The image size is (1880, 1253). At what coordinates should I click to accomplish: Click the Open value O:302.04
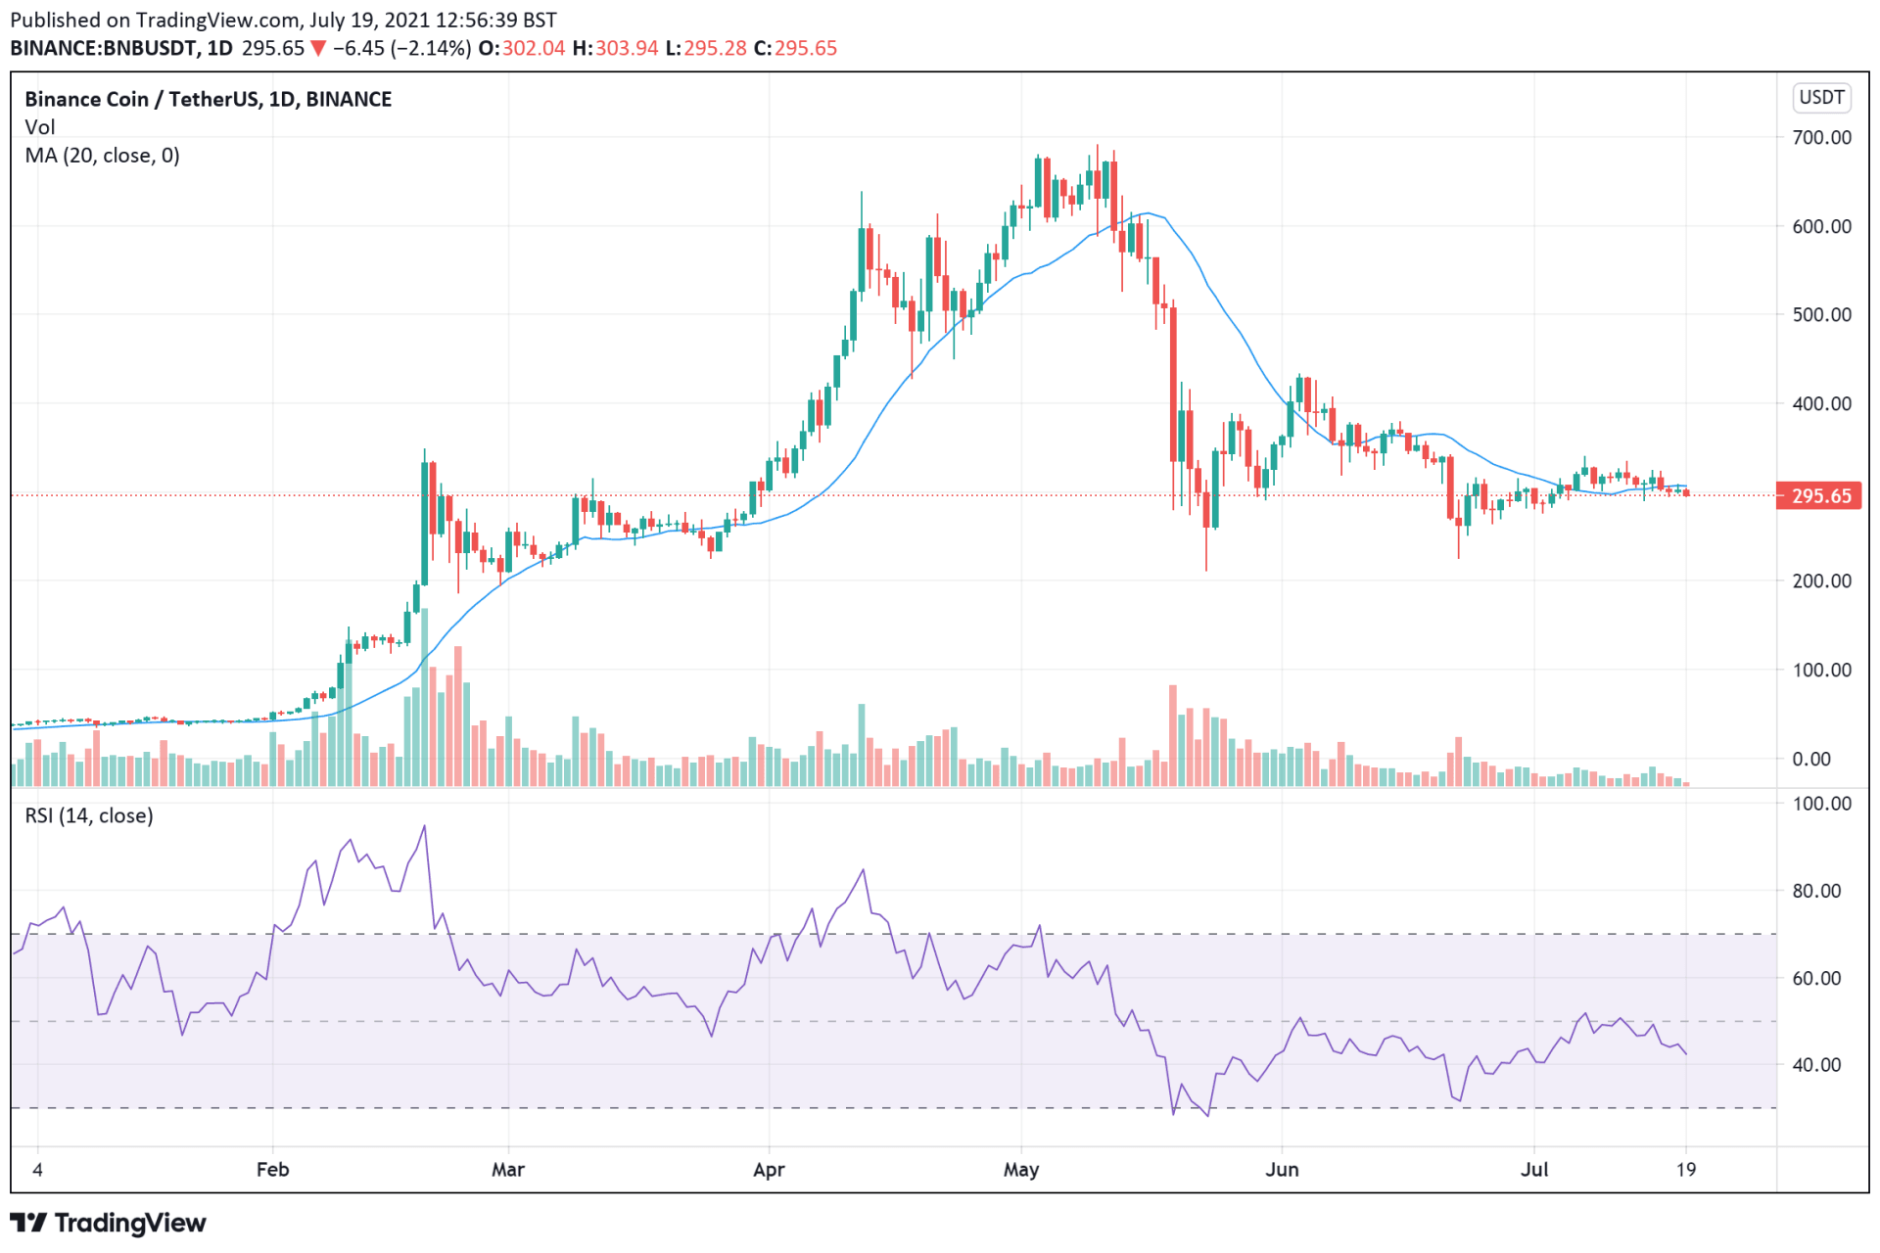click(x=522, y=48)
